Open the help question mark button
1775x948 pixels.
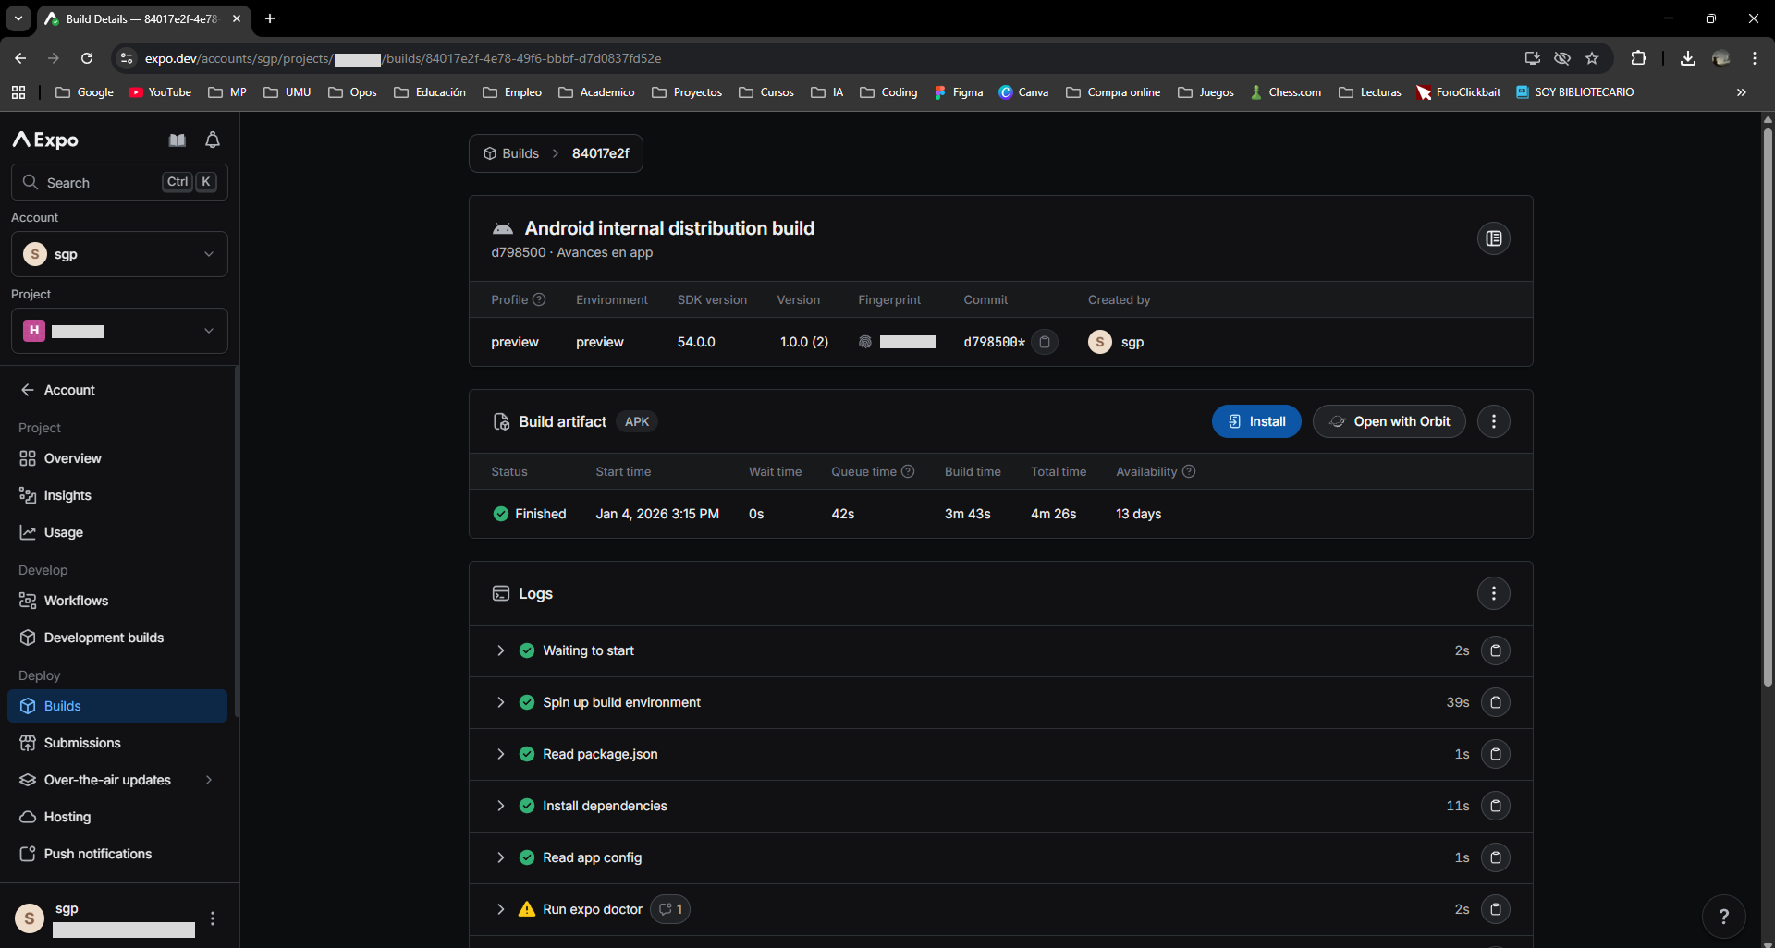pyautogui.click(x=1723, y=917)
